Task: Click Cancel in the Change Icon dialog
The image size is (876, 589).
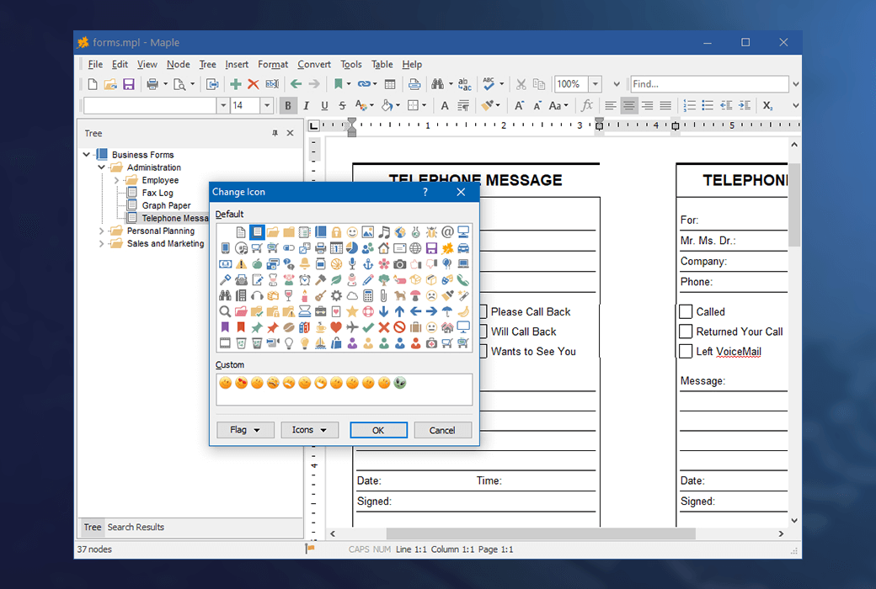Action: [x=442, y=430]
